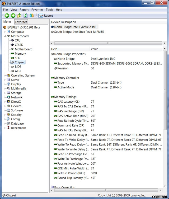Viewport: 169px width, 199px height.
Task: Click the Database icon in tree
Action: 8,123
